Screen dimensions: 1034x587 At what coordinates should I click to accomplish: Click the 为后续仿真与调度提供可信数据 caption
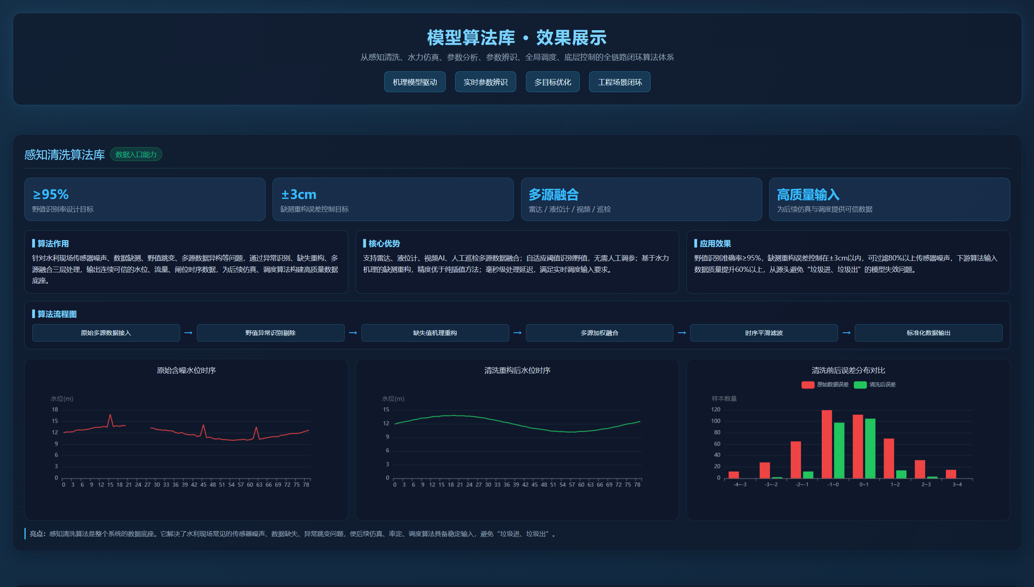click(x=825, y=209)
